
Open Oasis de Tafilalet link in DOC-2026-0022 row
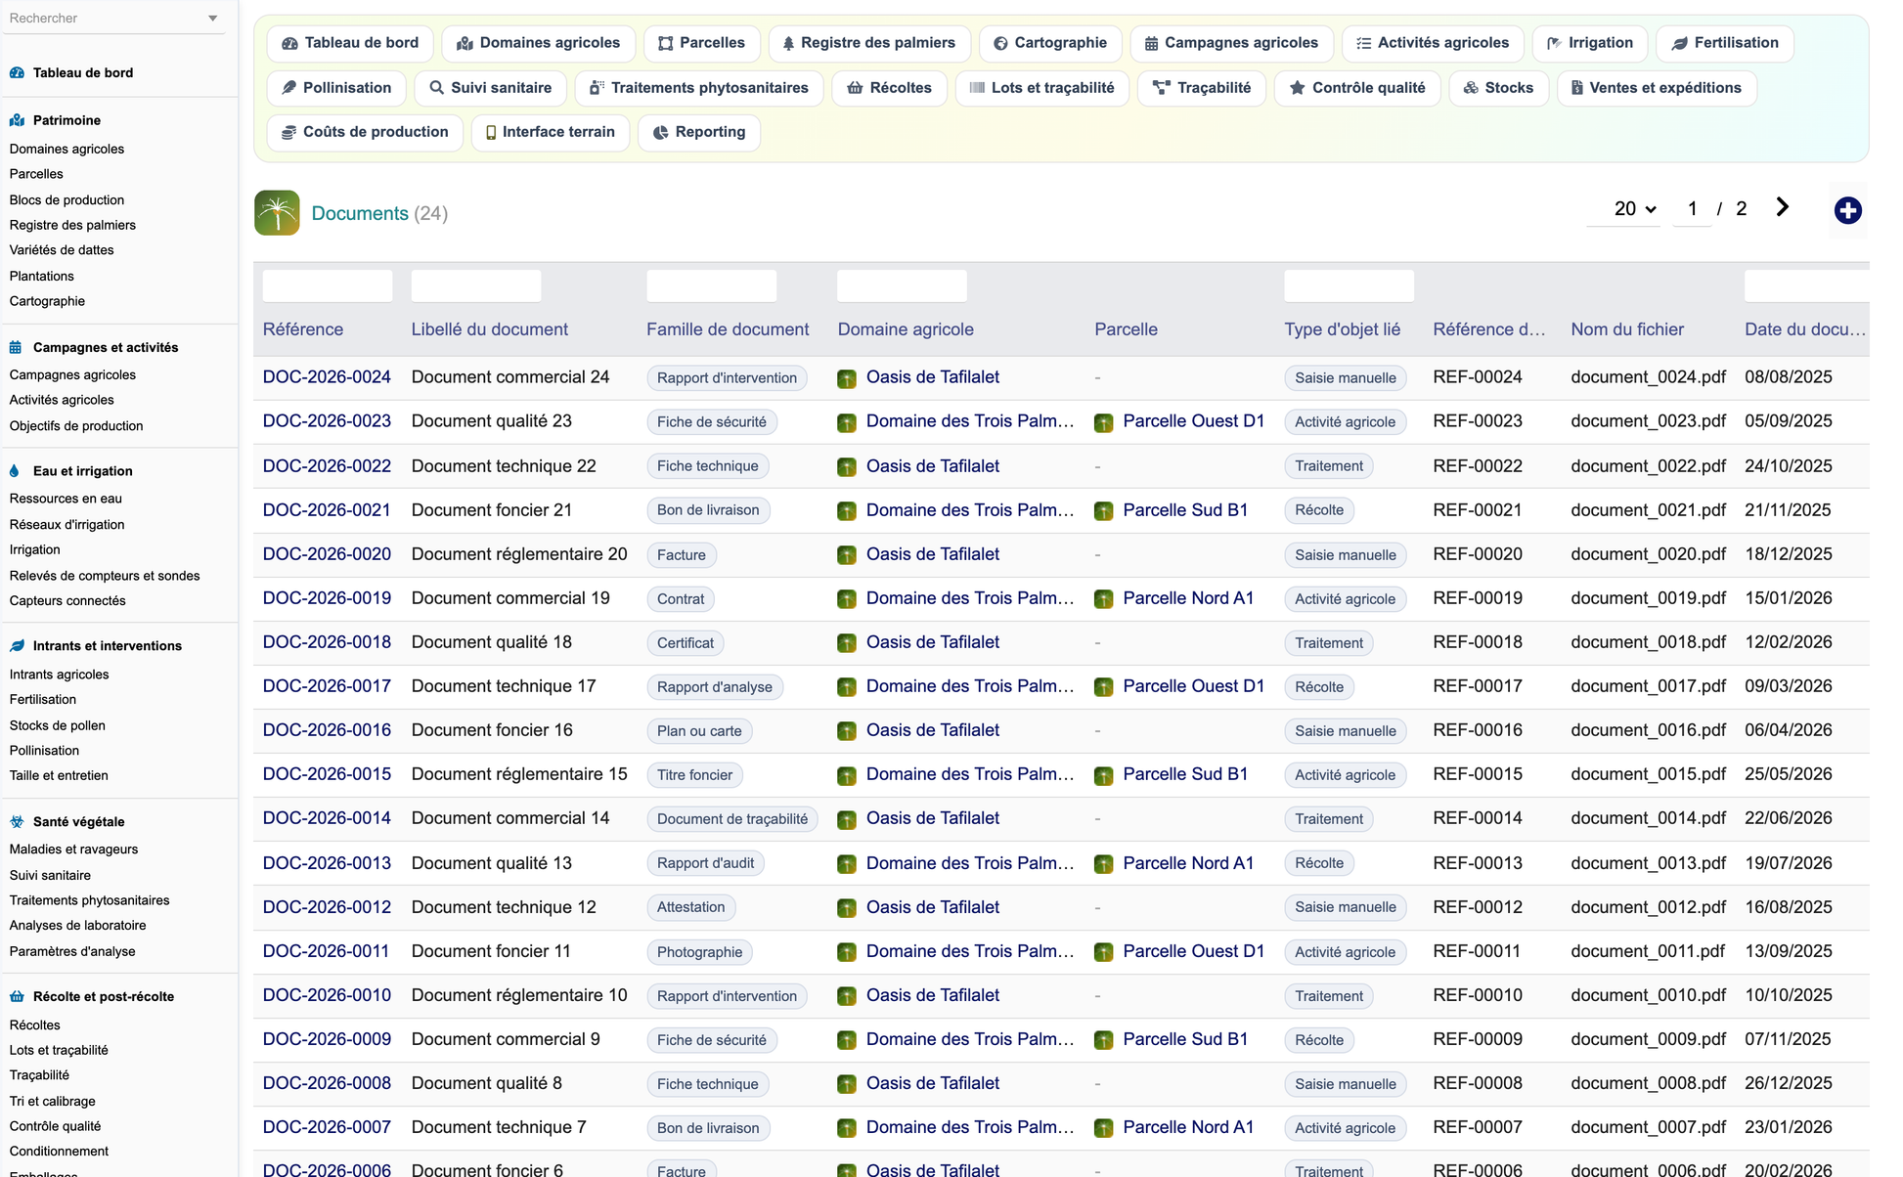pos(932,466)
